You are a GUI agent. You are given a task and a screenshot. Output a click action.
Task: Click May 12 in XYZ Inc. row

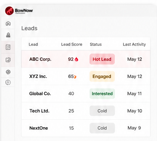tap(135, 76)
